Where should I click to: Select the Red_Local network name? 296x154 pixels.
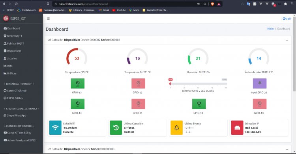coord(251,128)
